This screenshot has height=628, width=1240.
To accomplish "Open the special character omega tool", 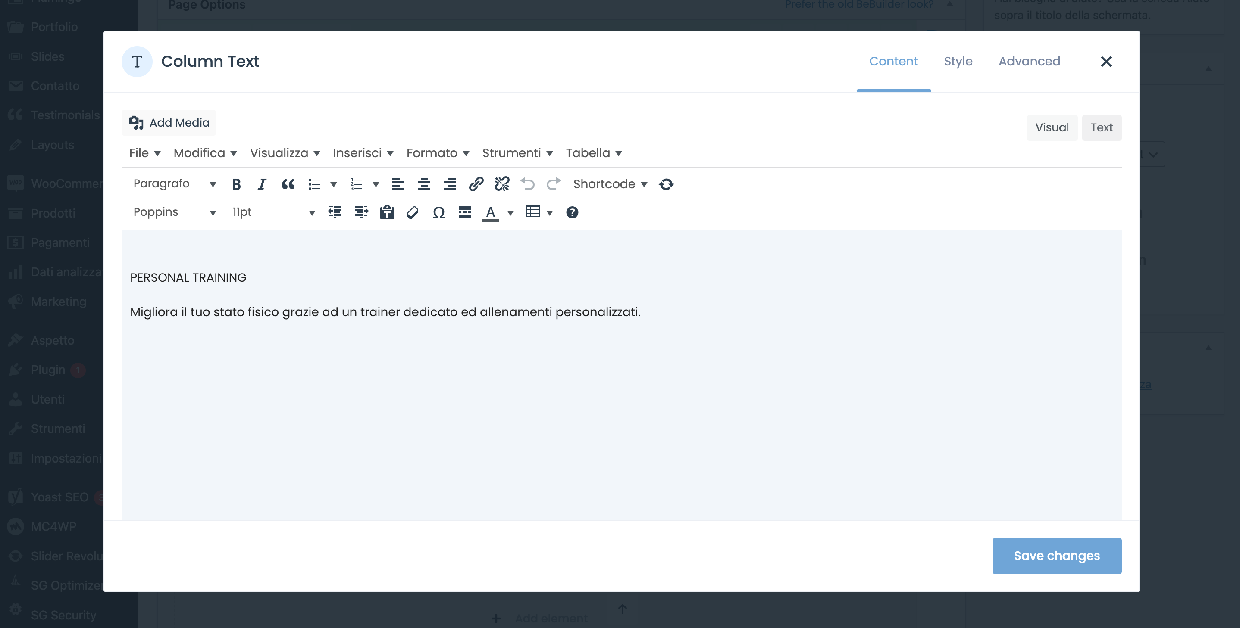I will pos(438,212).
